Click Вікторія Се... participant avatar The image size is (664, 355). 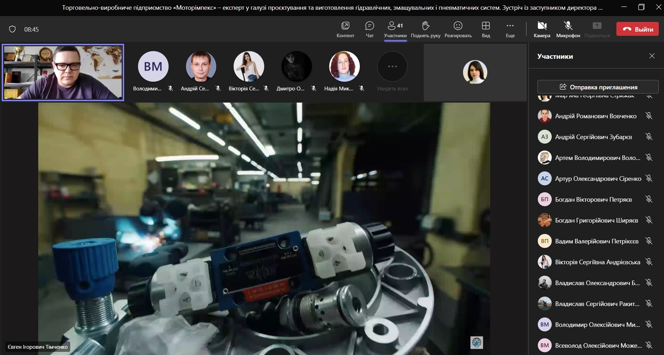click(249, 66)
